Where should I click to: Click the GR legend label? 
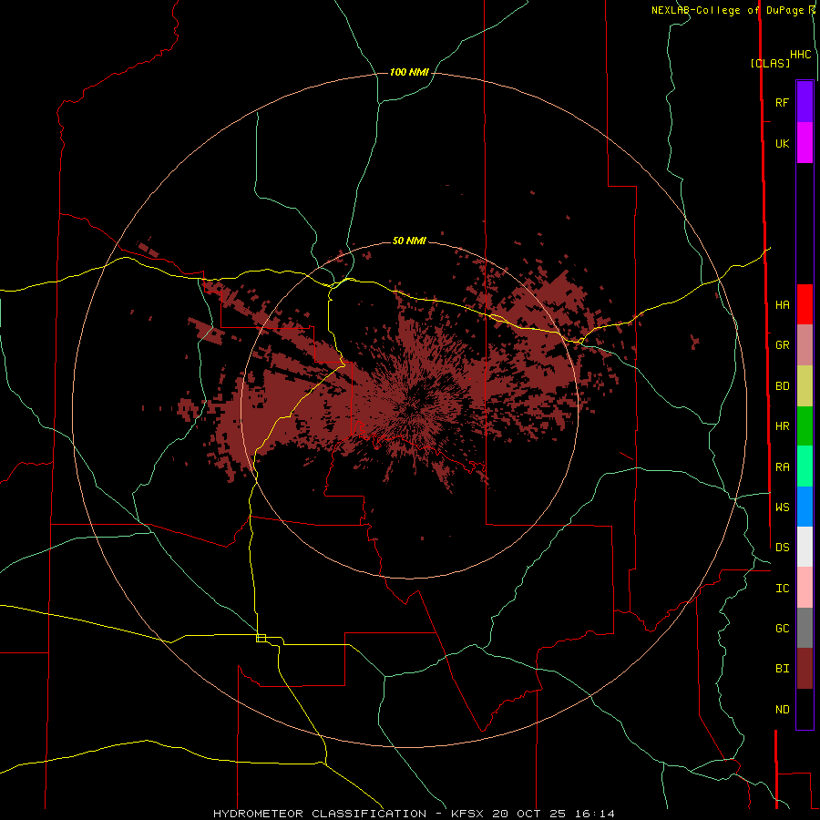782,345
